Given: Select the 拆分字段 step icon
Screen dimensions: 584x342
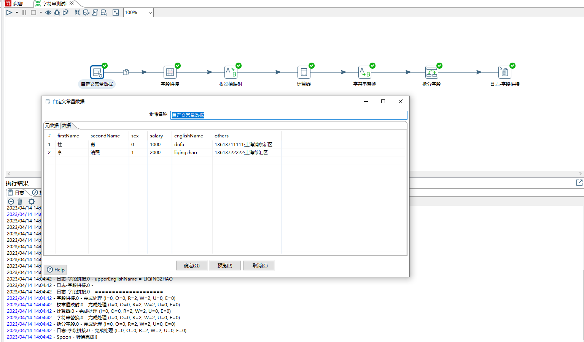Looking at the screenshot, I should (431, 72).
